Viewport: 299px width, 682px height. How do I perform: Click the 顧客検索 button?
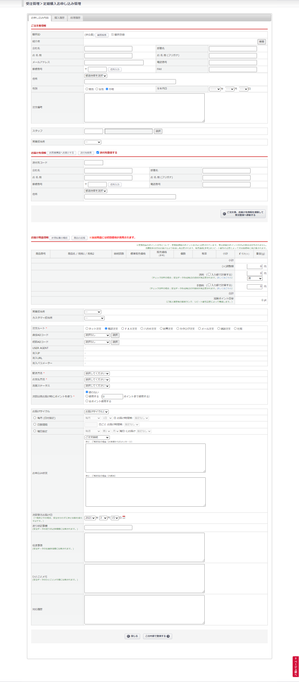coord(102,35)
